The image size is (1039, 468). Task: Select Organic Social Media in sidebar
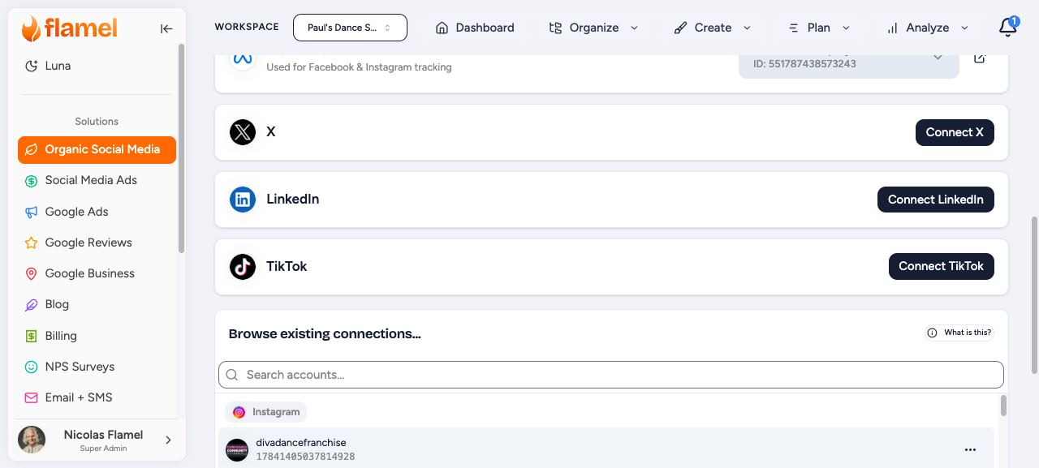(97, 149)
